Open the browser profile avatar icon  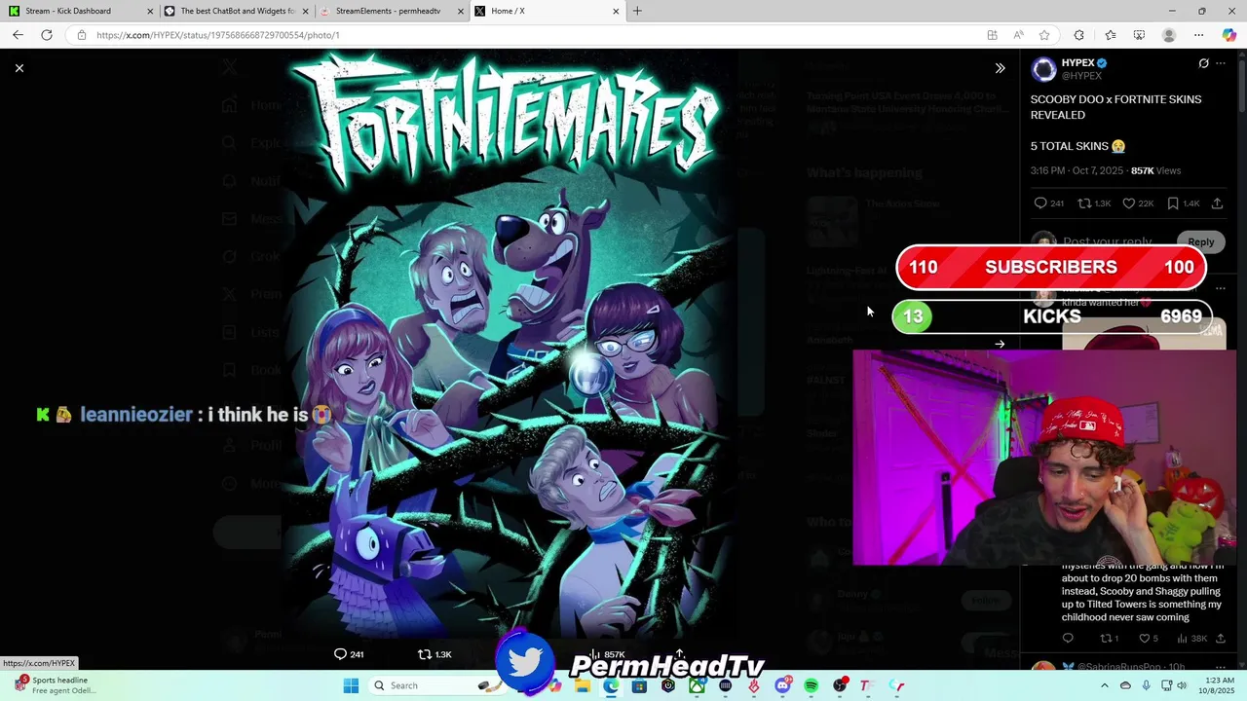1169,35
